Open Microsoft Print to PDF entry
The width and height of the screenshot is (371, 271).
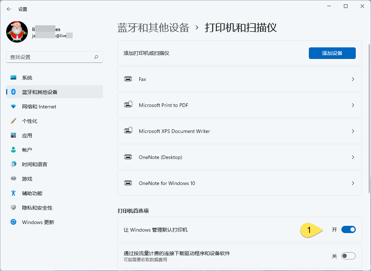pyautogui.click(x=239, y=105)
